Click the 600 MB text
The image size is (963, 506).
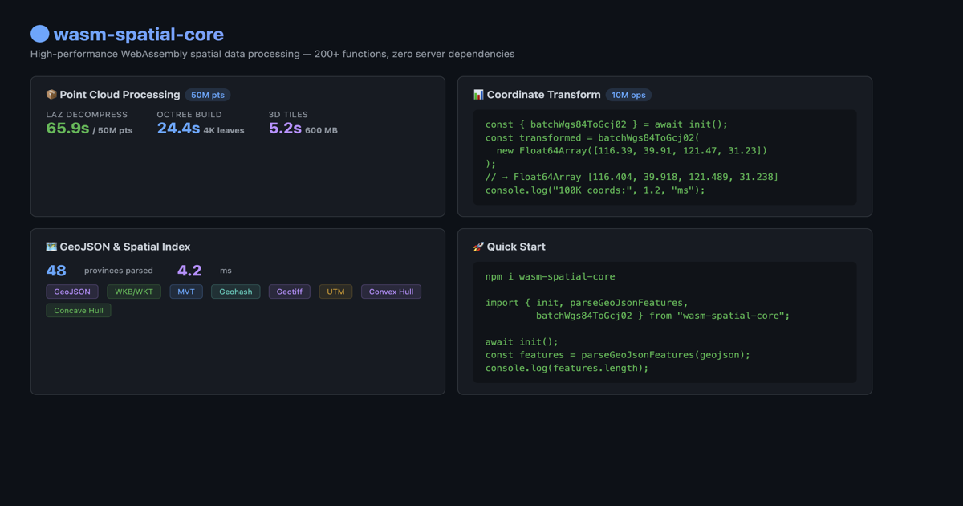pyautogui.click(x=321, y=130)
